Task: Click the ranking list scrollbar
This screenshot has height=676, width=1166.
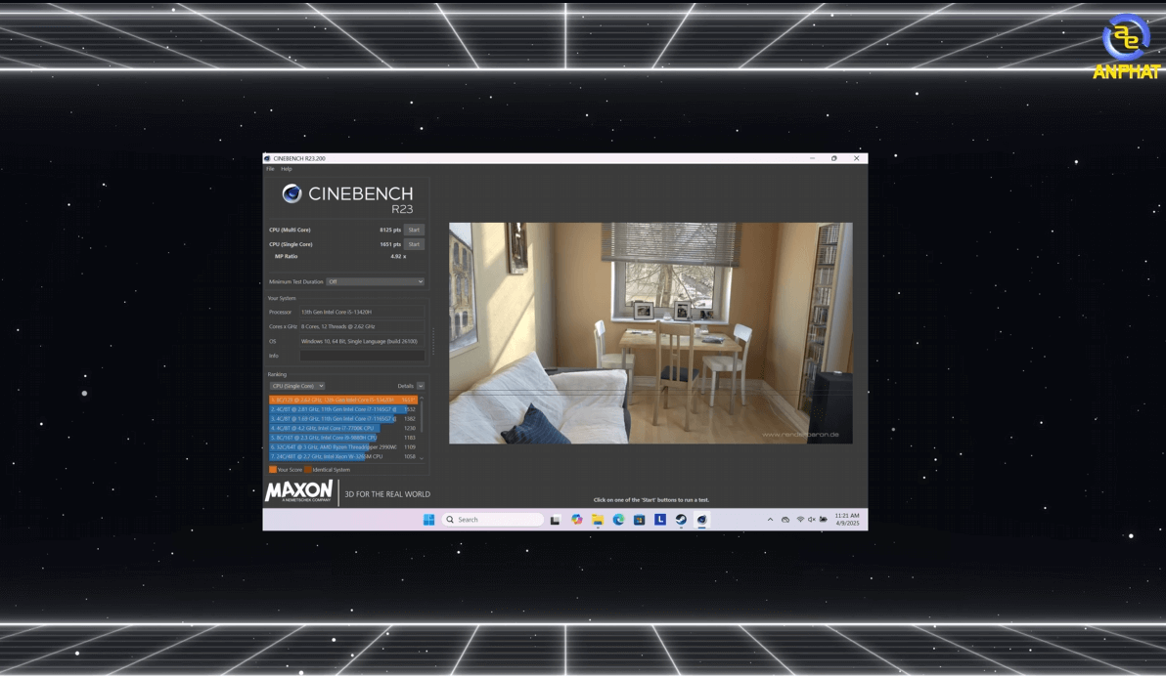Action: (422, 428)
